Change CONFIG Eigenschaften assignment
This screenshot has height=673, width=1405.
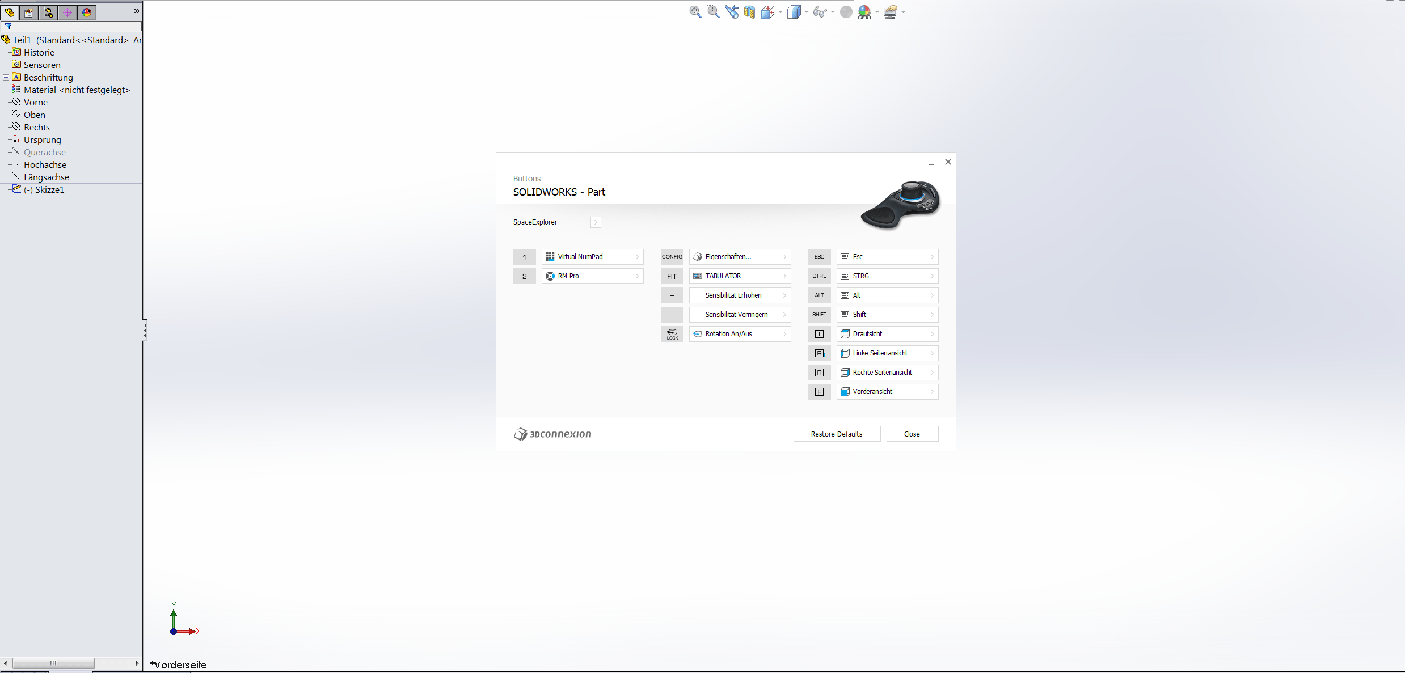[740, 257]
